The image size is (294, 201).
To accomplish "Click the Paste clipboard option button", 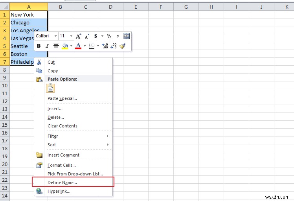I will (x=50, y=89).
